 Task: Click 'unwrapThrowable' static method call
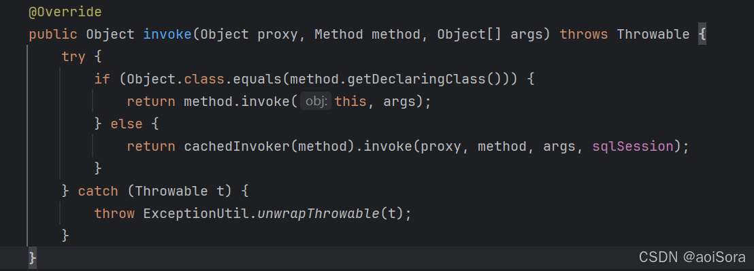pyautogui.click(x=318, y=213)
